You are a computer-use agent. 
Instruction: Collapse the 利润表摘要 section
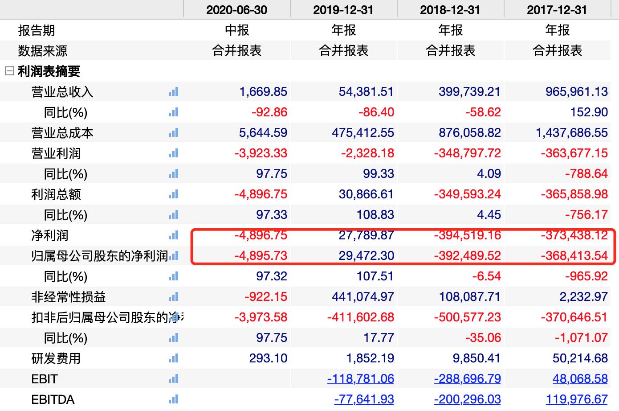click(10, 71)
